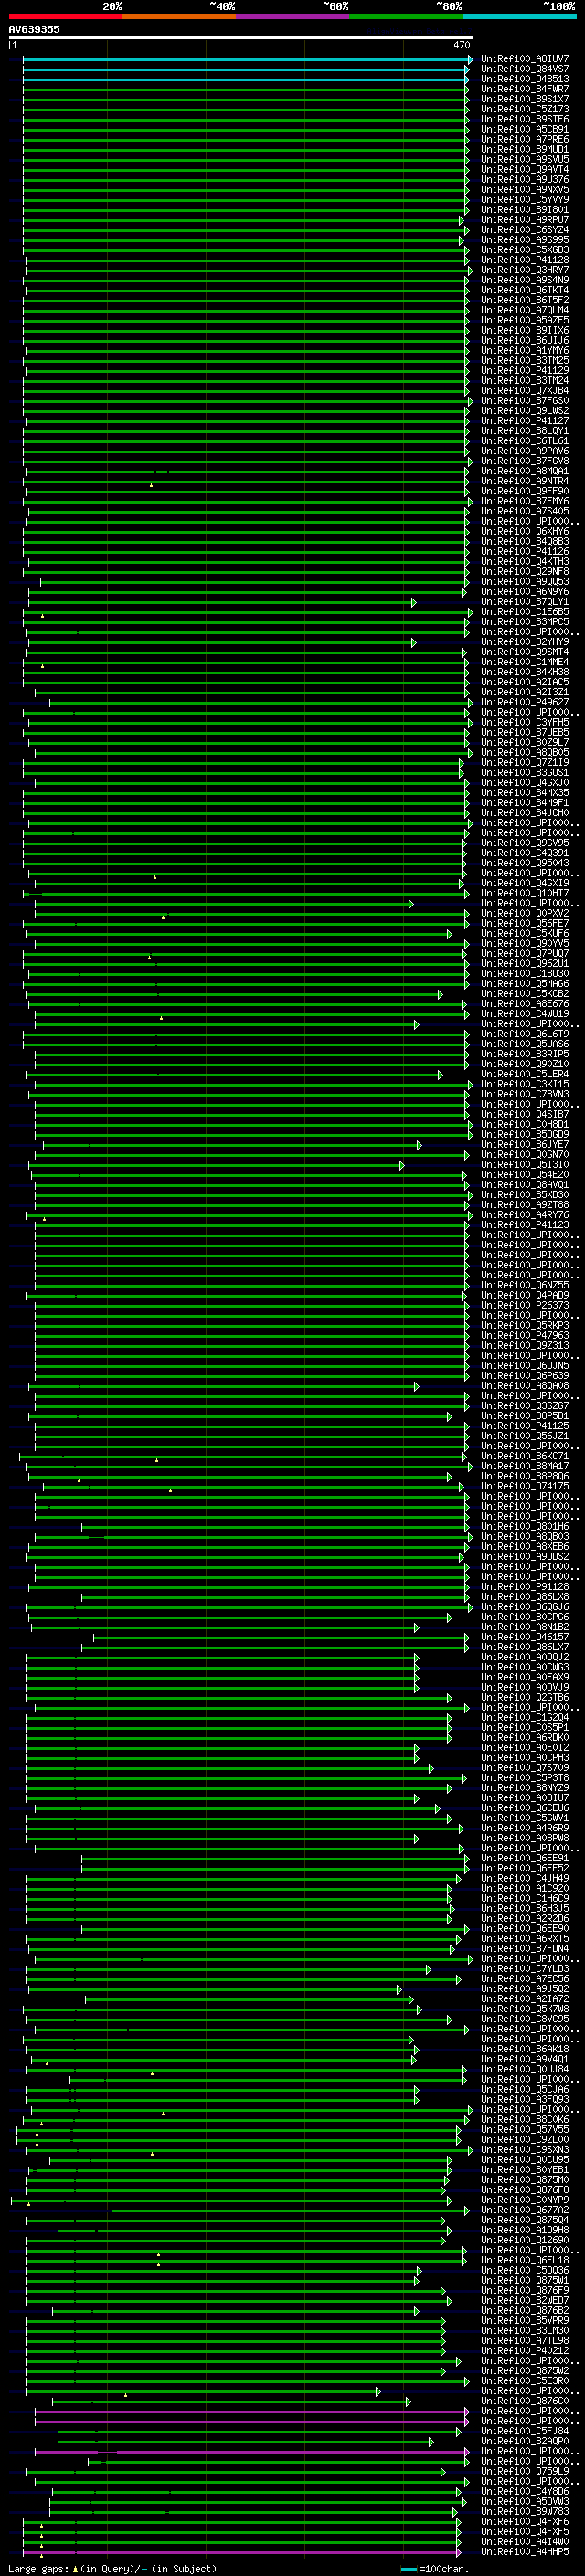This screenshot has height=2576, width=585.
Task: Click label UniRef100_Q759L9
Action: [x=524, y=2471]
